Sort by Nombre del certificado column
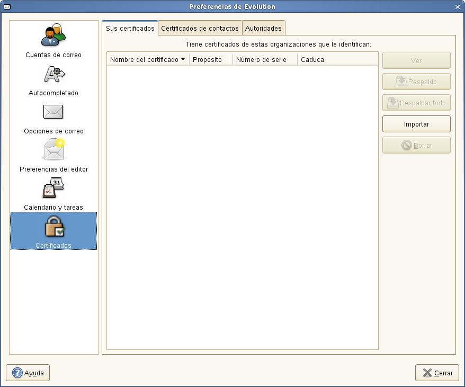The width and height of the screenshot is (465, 387). pyautogui.click(x=148, y=59)
